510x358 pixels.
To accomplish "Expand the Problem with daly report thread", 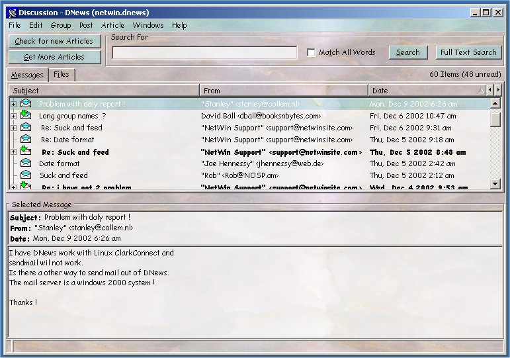I will point(13,104).
